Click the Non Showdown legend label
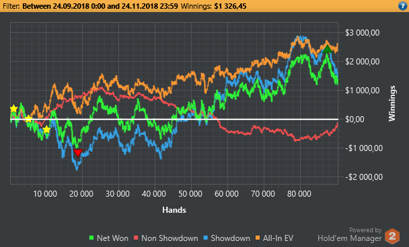 coord(170,238)
